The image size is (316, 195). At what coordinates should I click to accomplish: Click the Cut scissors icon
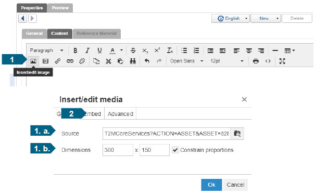pyautogui.click(x=108, y=61)
